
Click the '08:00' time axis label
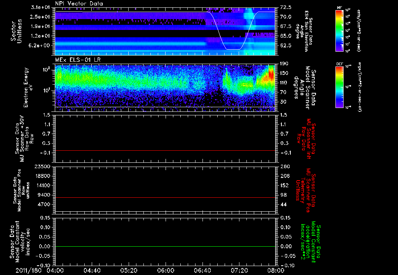[276, 271]
